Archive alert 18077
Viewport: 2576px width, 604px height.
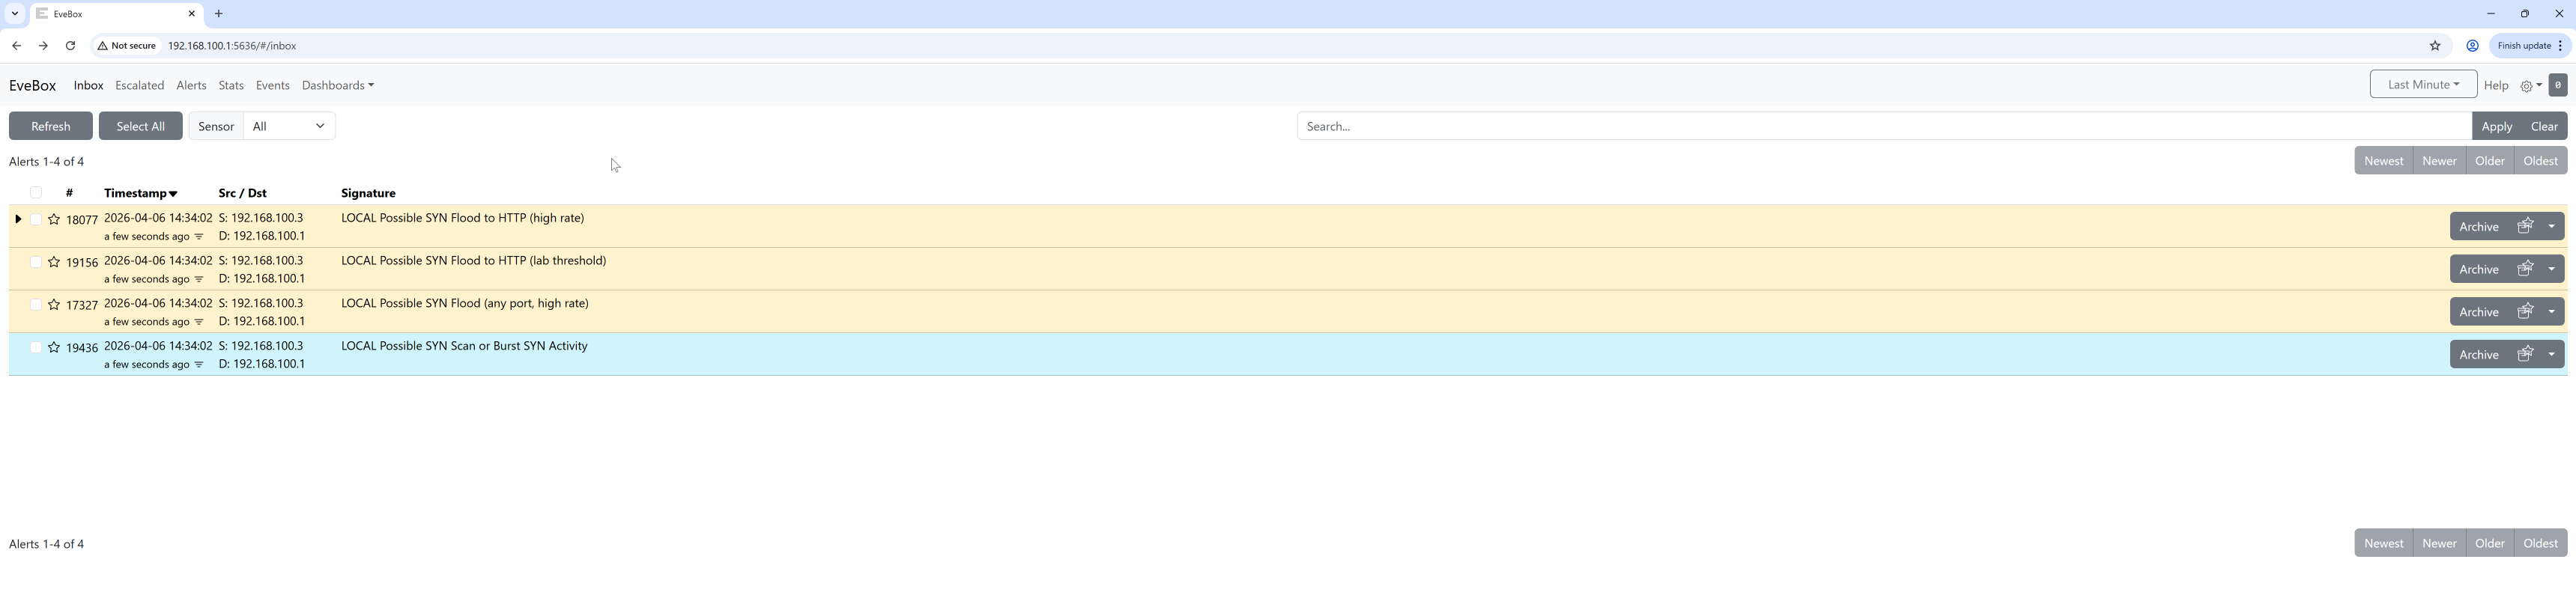tap(2478, 226)
